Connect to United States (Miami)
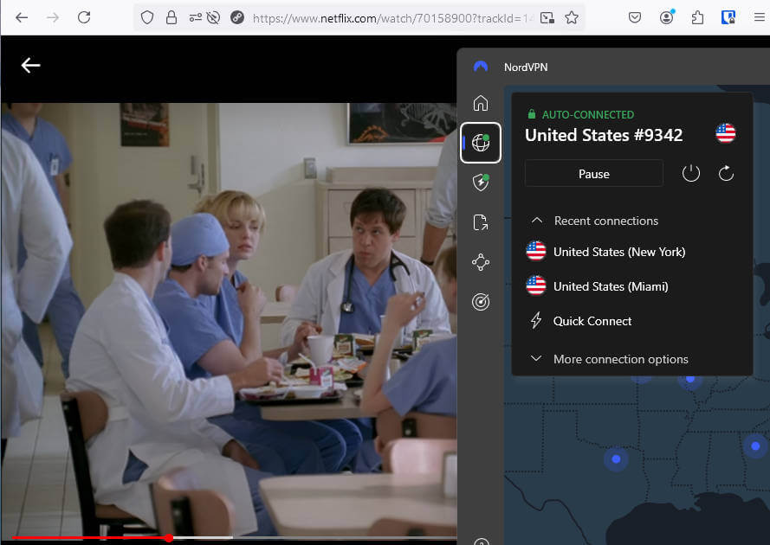 610,286
